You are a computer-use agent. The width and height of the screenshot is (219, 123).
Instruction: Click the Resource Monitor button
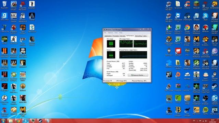click(x=138, y=75)
